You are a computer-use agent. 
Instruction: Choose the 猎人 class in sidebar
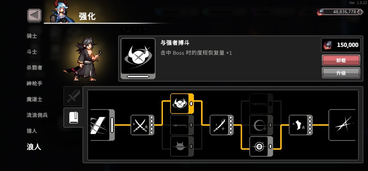tap(32, 131)
